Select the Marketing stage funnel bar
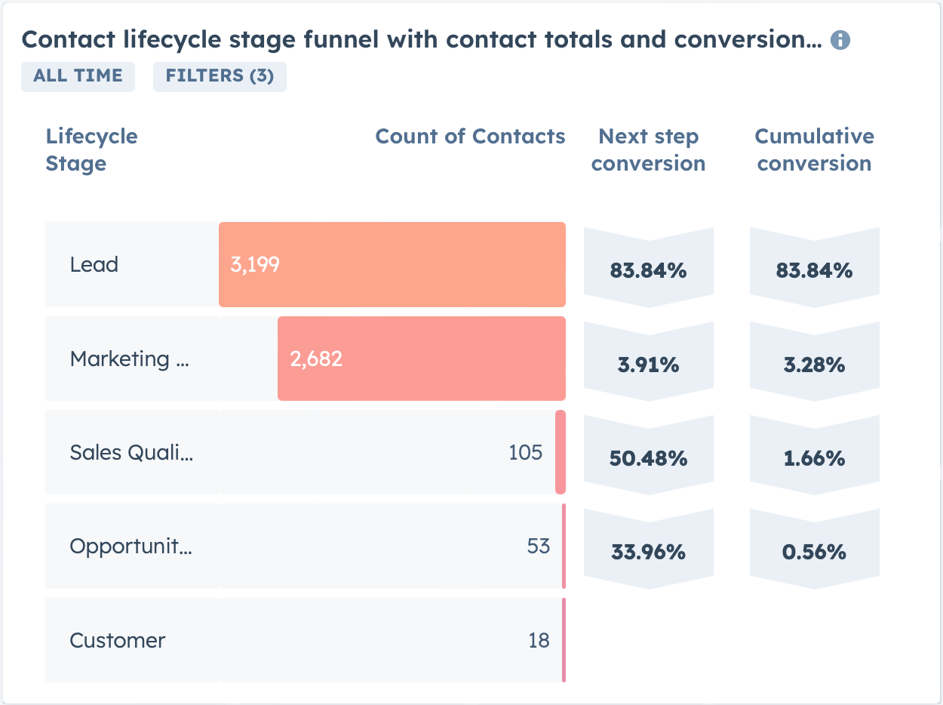The width and height of the screenshot is (943, 705). [x=421, y=359]
